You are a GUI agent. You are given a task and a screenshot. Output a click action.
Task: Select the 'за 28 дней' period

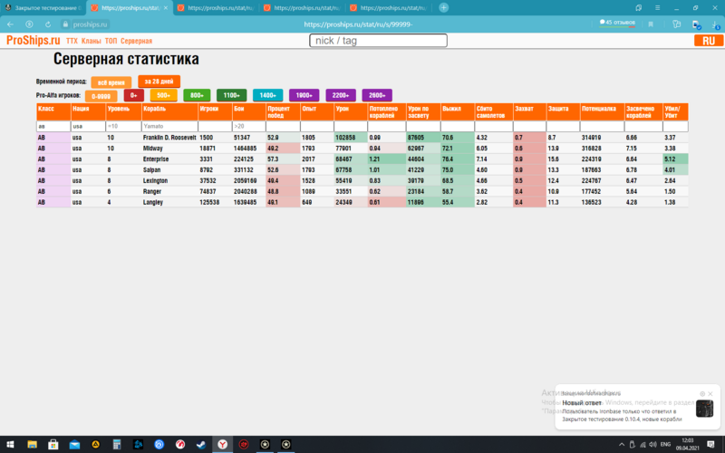pos(159,82)
